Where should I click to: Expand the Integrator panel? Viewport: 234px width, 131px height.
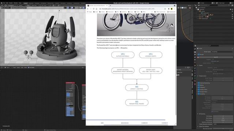tap(197, 87)
